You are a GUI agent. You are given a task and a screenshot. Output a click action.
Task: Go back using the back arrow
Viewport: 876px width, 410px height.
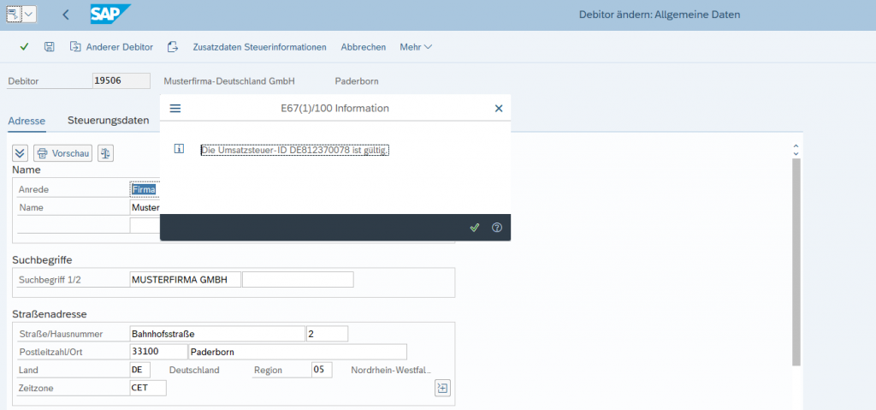[66, 15]
